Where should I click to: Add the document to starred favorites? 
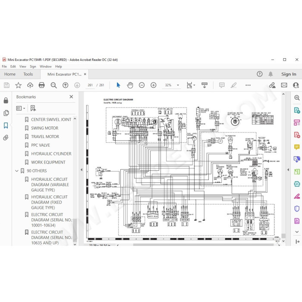click(18, 85)
